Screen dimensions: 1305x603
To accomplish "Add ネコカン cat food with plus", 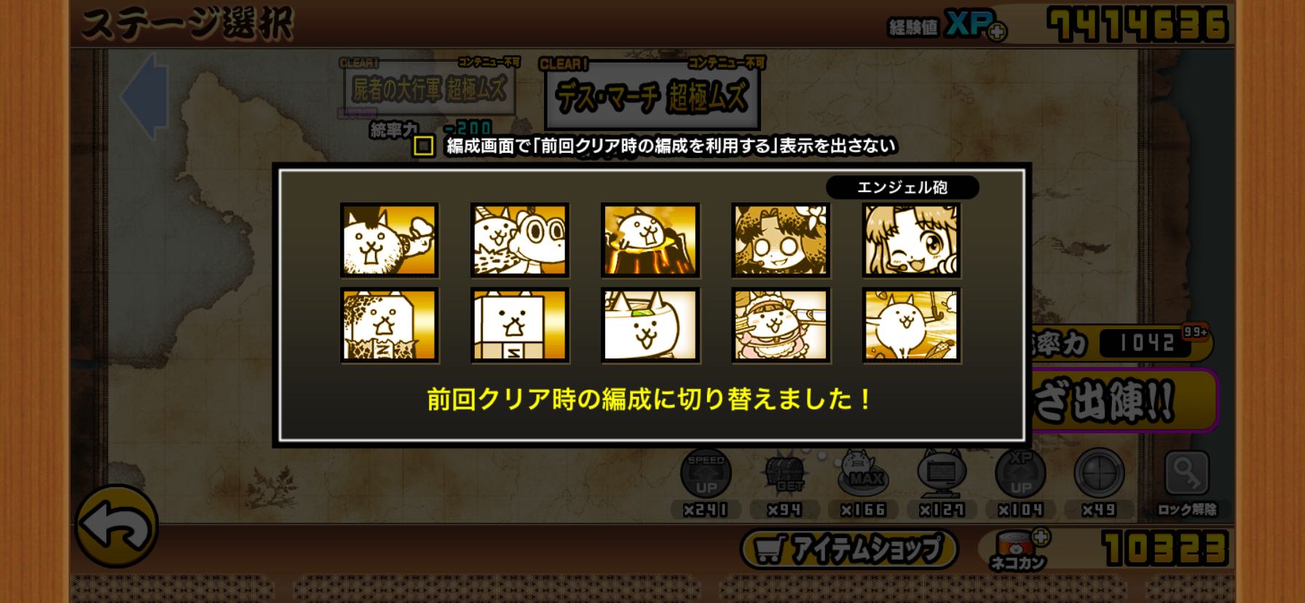I will [1041, 537].
